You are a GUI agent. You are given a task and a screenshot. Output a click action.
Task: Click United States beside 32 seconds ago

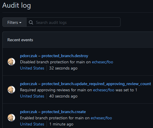[32, 68]
